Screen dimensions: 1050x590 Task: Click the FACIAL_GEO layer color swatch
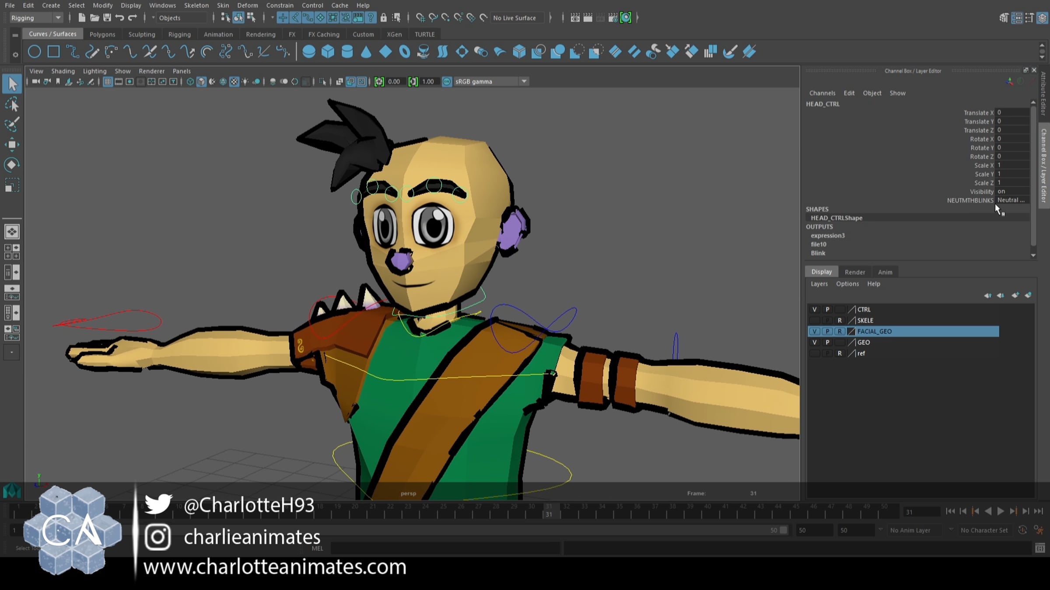point(851,331)
